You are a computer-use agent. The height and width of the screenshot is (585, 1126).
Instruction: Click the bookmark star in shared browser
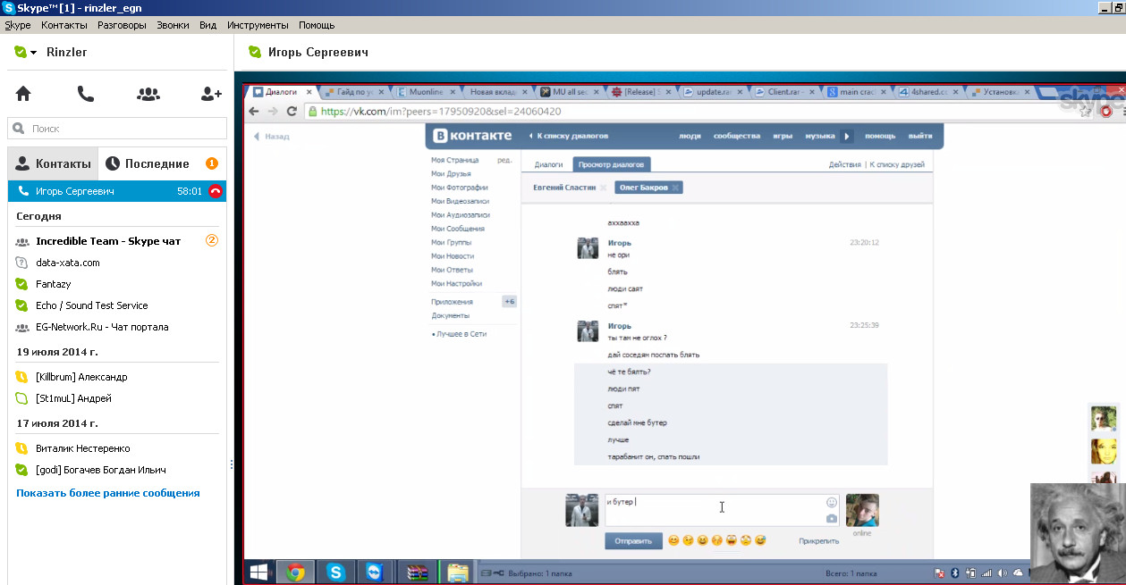click(x=1085, y=112)
